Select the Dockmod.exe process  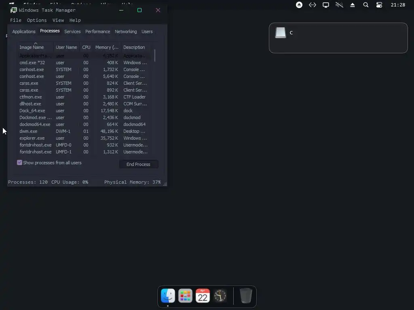84,117
